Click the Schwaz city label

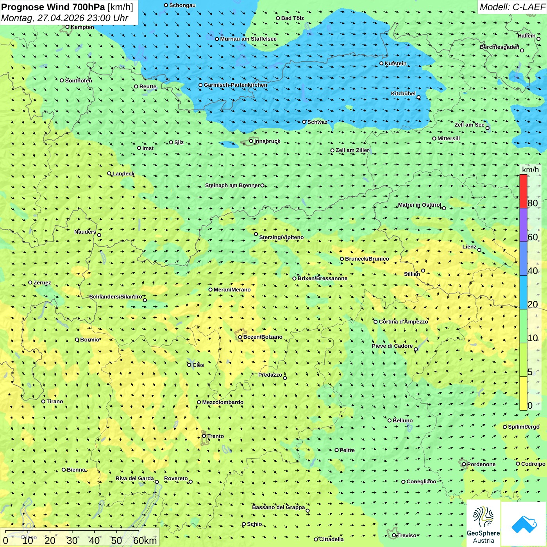point(317,122)
